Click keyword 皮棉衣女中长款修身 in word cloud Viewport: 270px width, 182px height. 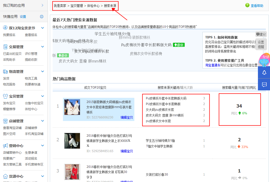coord(146,54)
